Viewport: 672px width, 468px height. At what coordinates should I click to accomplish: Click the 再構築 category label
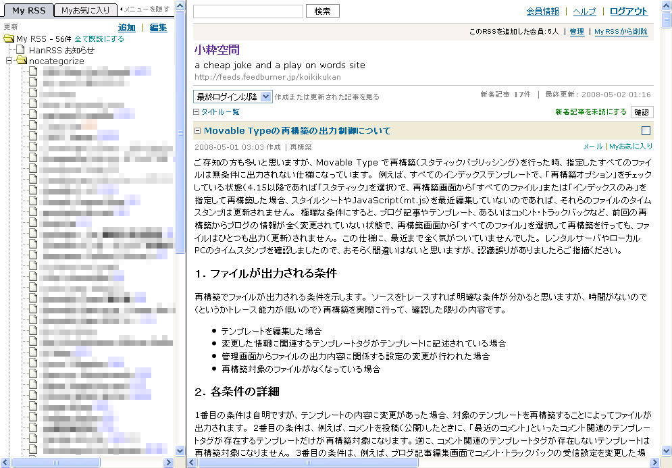(301, 147)
